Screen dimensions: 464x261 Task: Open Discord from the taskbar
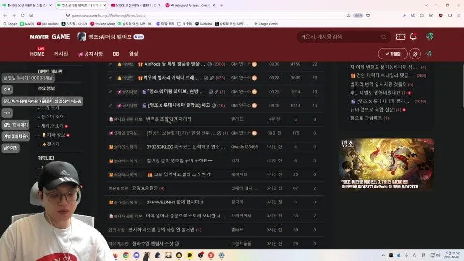tap(136, 255)
